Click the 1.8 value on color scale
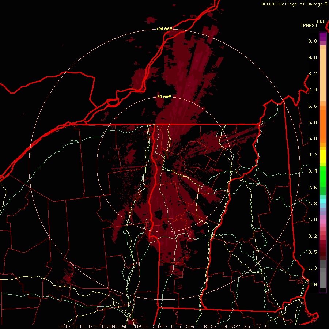This screenshot has height=329, width=329. (313, 204)
